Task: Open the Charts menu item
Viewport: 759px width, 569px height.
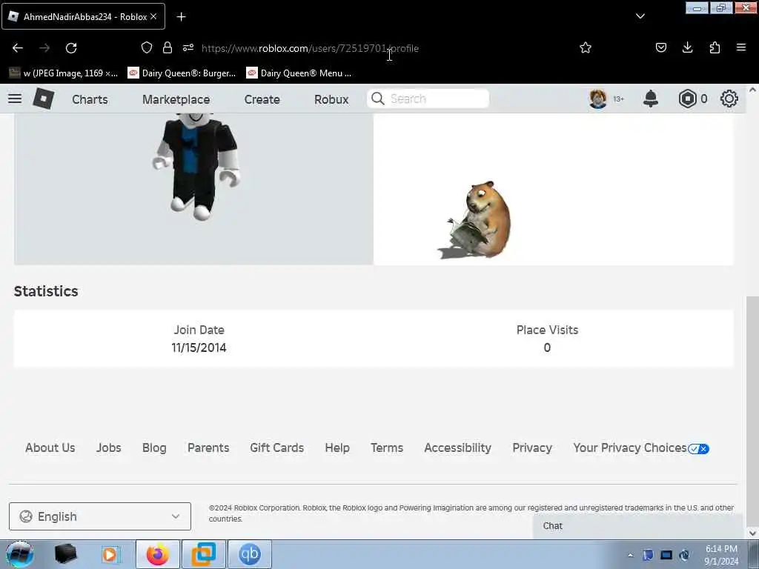Action: point(90,99)
